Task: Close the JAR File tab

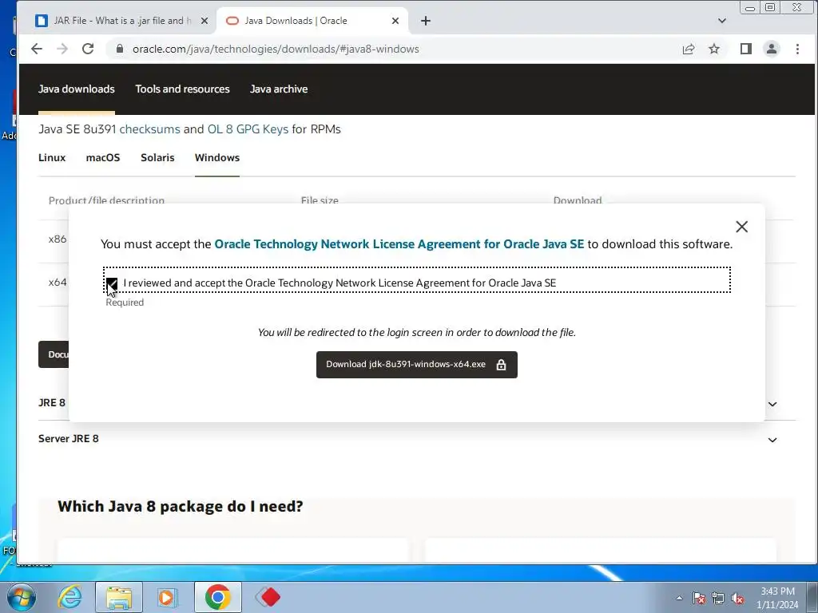Action: pyautogui.click(x=204, y=21)
